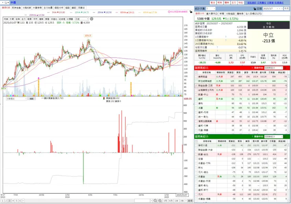The image size is (291, 204).
Task: Open the 統計天數 dropdown showing 1
Action: [211, 9]
